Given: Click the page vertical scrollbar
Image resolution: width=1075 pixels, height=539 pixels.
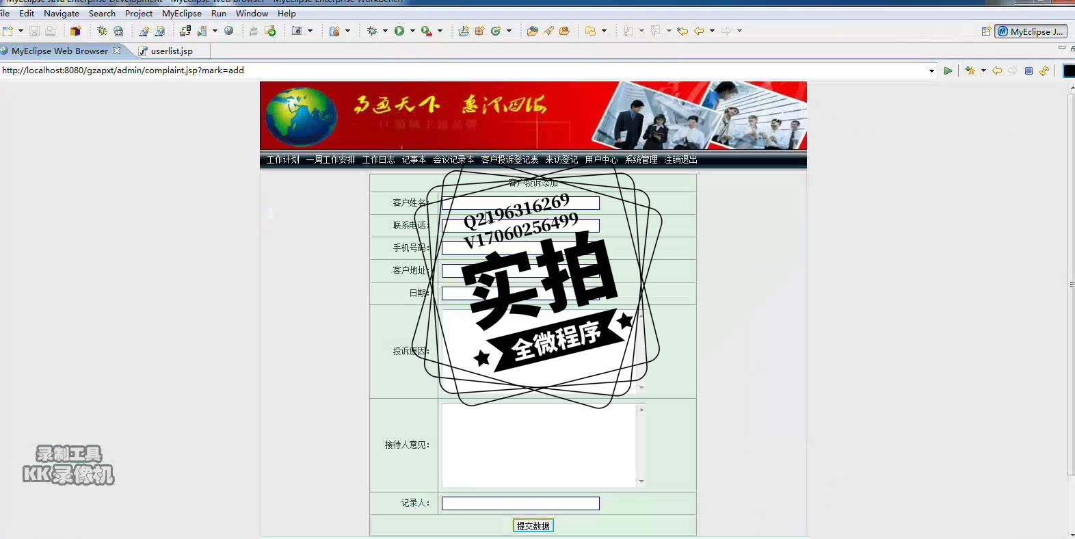Looking at the screenshot, I should [x=1071, y=285].
